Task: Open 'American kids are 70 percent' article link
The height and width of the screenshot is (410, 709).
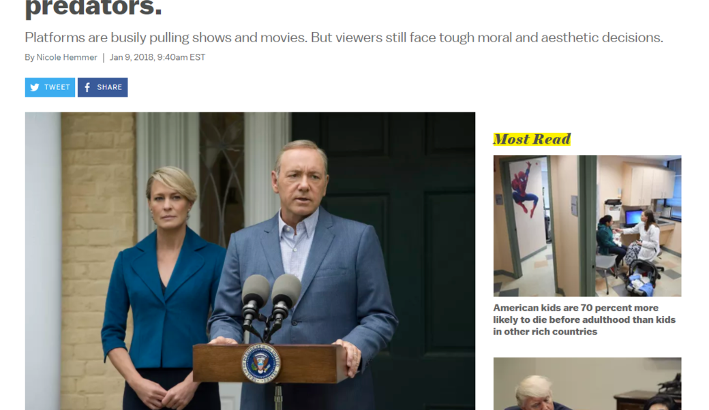Action: (584, 319)
